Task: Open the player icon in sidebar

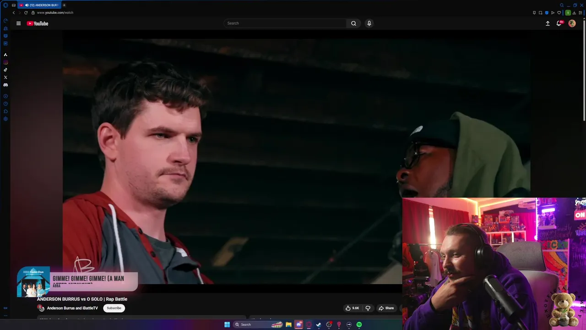Action: pos(5,96)
